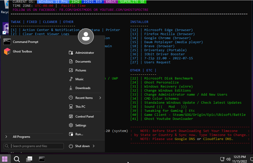
Task: Click the network icon in system tray
Action: point(222,159)
